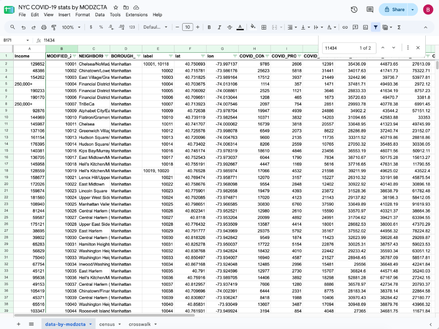439x329 pixels.
Task: Open the File menu
Action: [22, 15]
